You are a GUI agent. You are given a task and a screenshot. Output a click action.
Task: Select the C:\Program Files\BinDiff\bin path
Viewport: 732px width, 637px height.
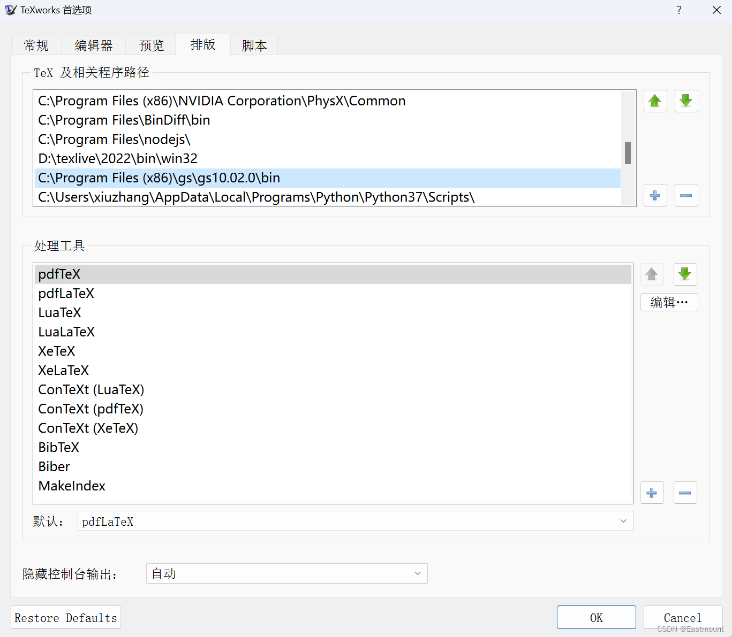[x=328, y=120]
